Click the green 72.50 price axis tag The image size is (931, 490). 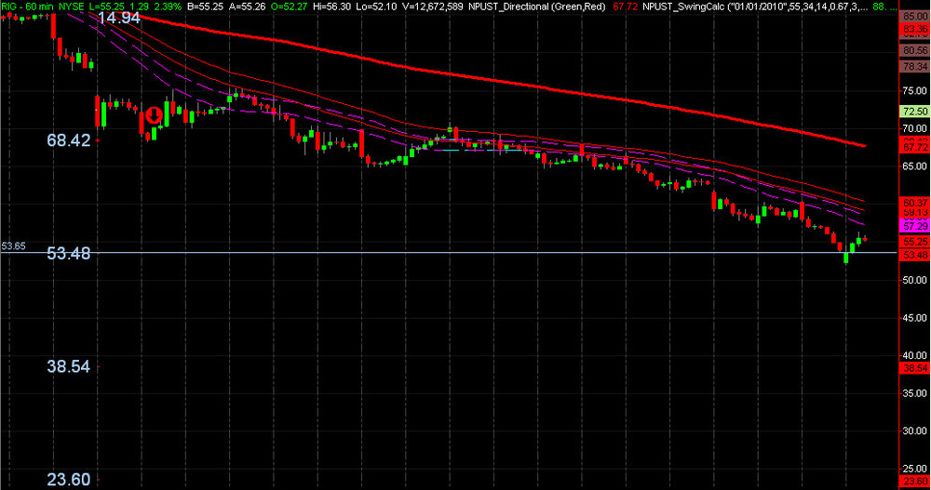[x=915, y=112]
